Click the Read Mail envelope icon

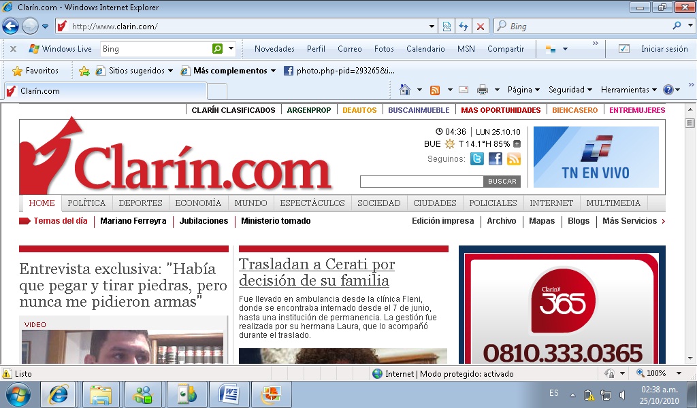pyautogui.click(x=463, y=90)
